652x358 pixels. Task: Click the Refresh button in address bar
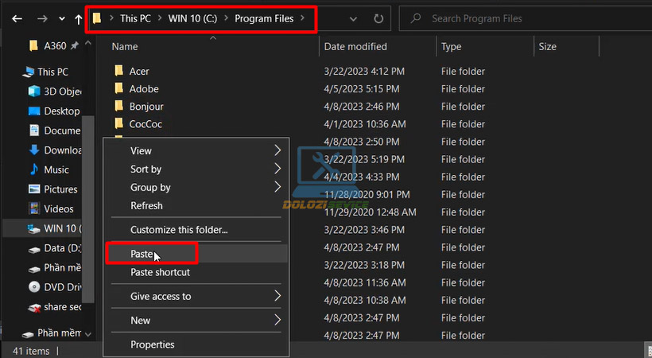coord(378,18)
